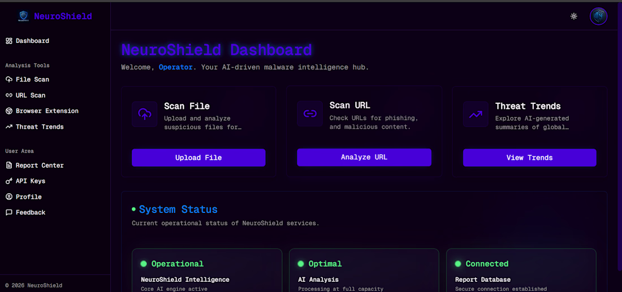Click the Browser Extension chrome icon
The height and width of the screenshot is (292, 622).
[8, 111]
